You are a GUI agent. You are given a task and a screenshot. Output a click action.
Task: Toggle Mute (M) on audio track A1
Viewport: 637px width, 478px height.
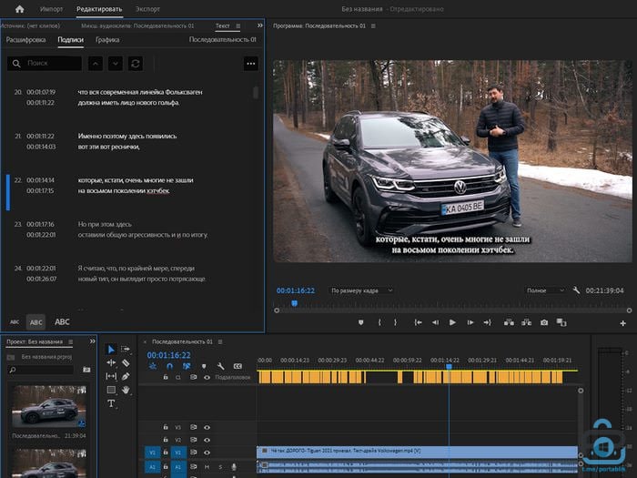click(x=207, y=466)
